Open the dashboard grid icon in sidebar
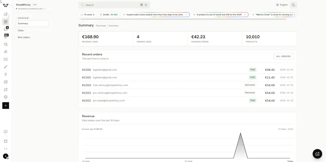326x162 pixels. 6,22
